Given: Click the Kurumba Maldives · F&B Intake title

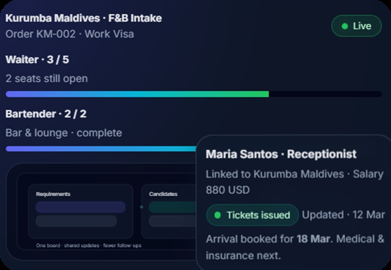Looking at the screenshot, I should coord(84,18).
